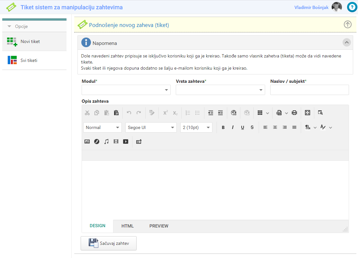
Task: Switch to the HTML tab
Action: pyautogui.click(x=128, y=226)
